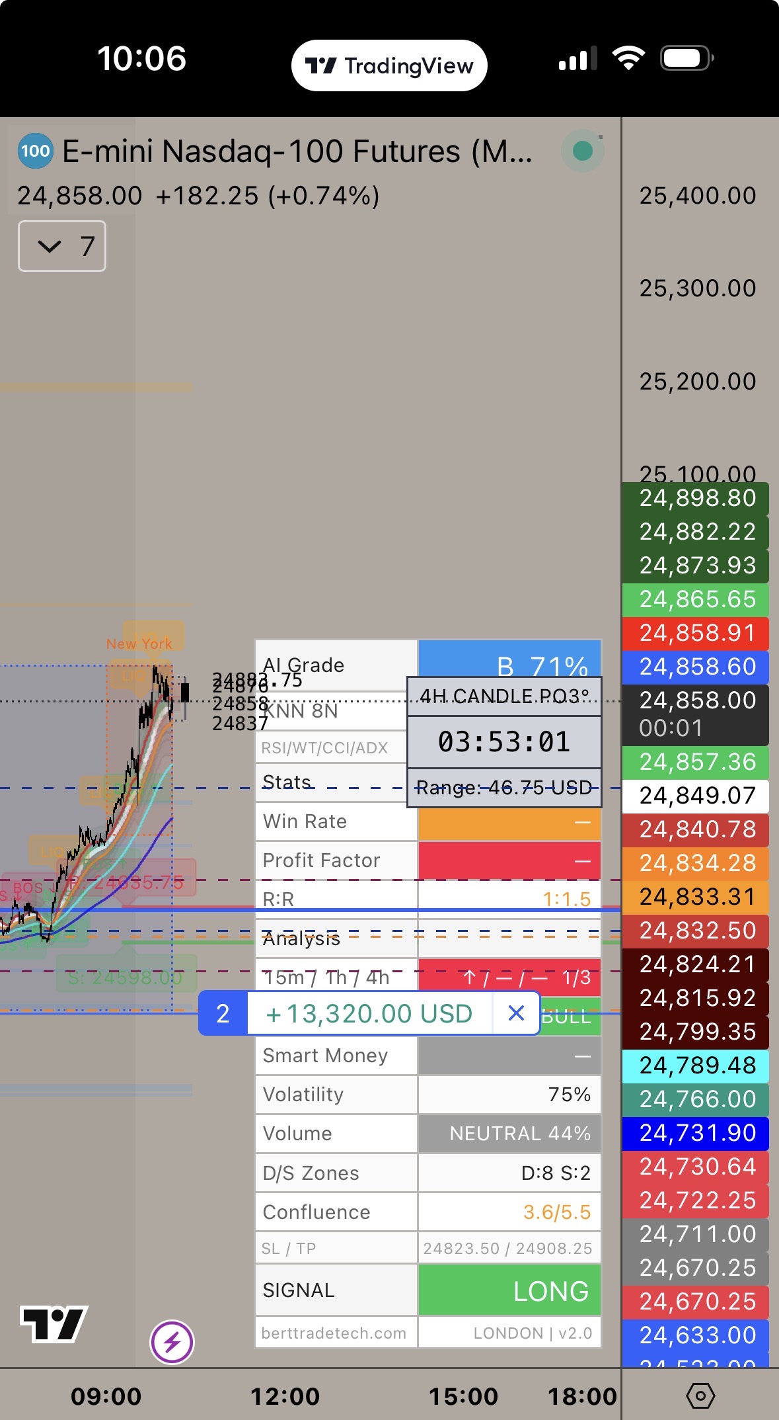Screen dimensions: 779x1420
Task: Close the open position with X button
Action: coord(516,1013)
